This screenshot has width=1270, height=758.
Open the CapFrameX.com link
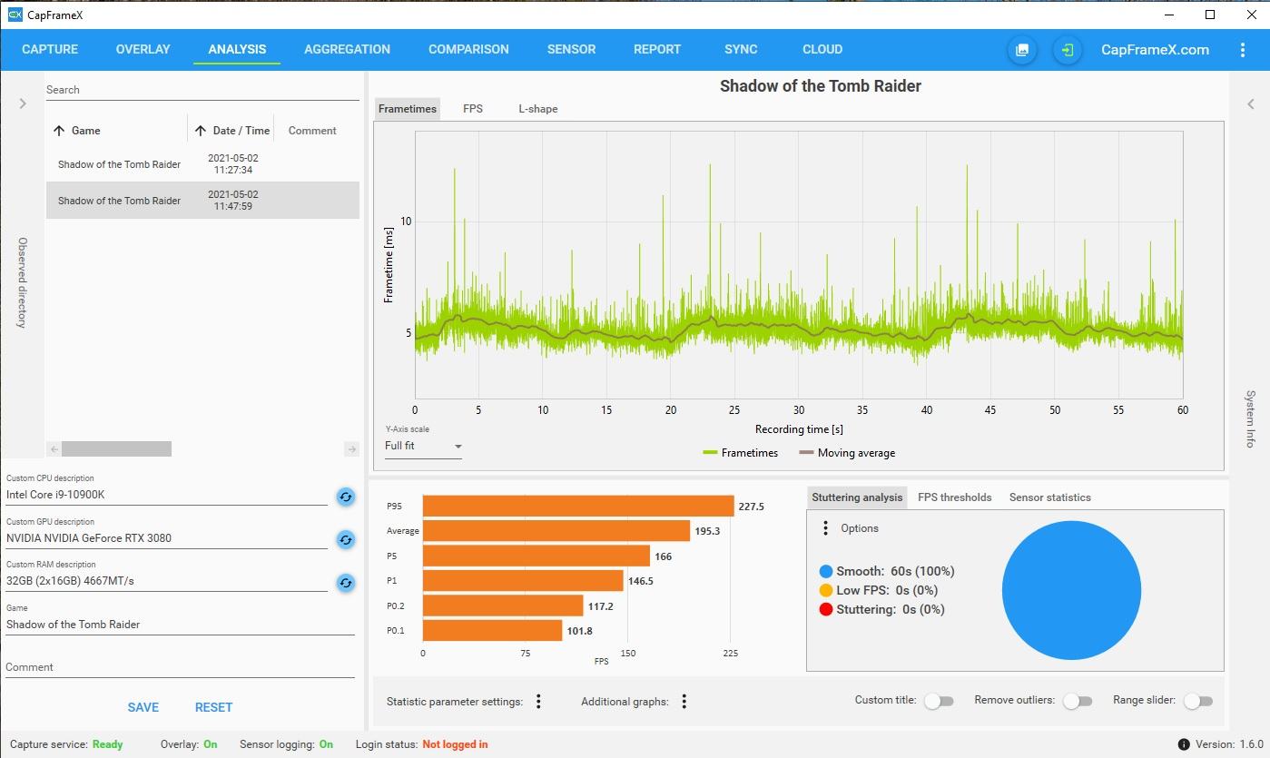1156,50
